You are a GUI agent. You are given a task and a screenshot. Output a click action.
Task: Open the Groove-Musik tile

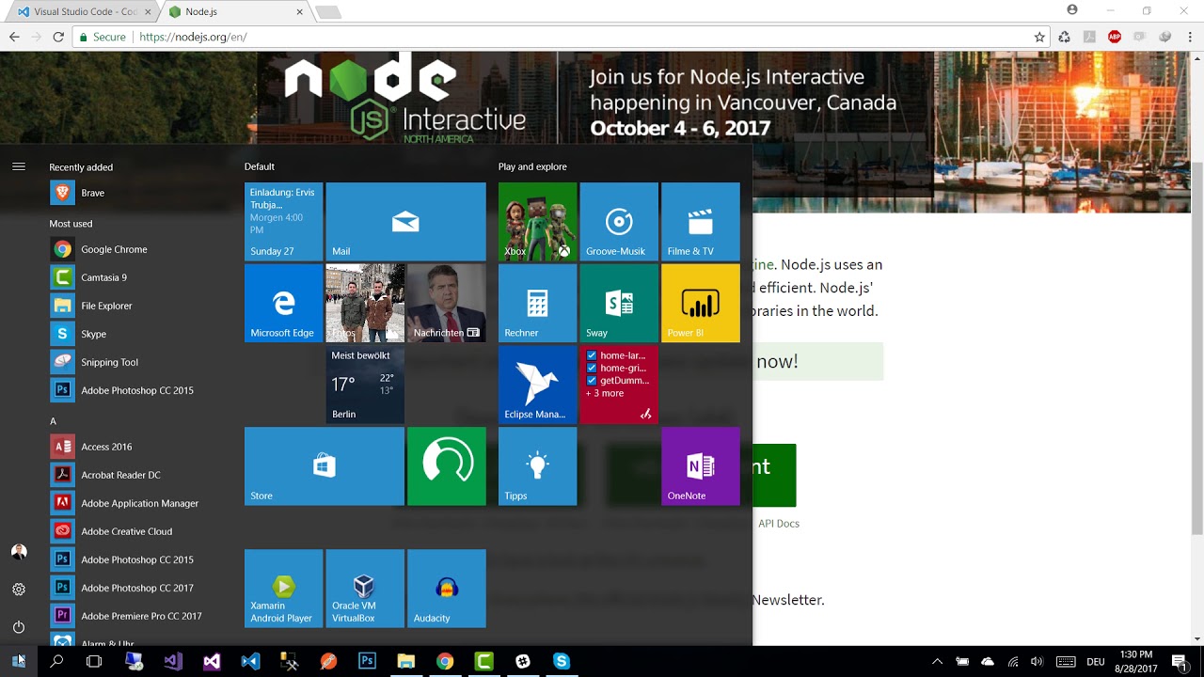[619, 222]
